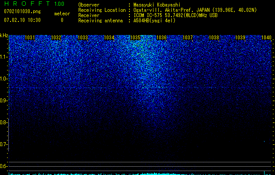Select the filename 0702101030.png
Screen dimensions: 275x175
click(22, 11)
